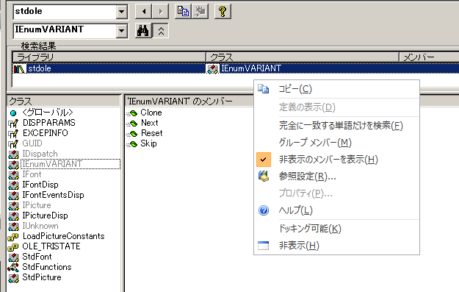Click the hide window icon in context menu
The height and width of the screenshot is (292, 459).
point(264,246)
